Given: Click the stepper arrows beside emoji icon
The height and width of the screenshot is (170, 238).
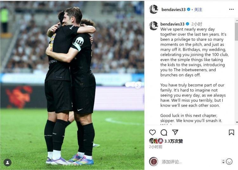Looking at the screenshot, I should pos(223,161).
